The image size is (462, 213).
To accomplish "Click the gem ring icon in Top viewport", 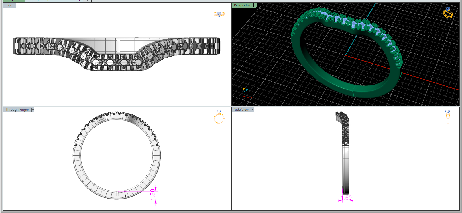I will [x=219, y=14].
